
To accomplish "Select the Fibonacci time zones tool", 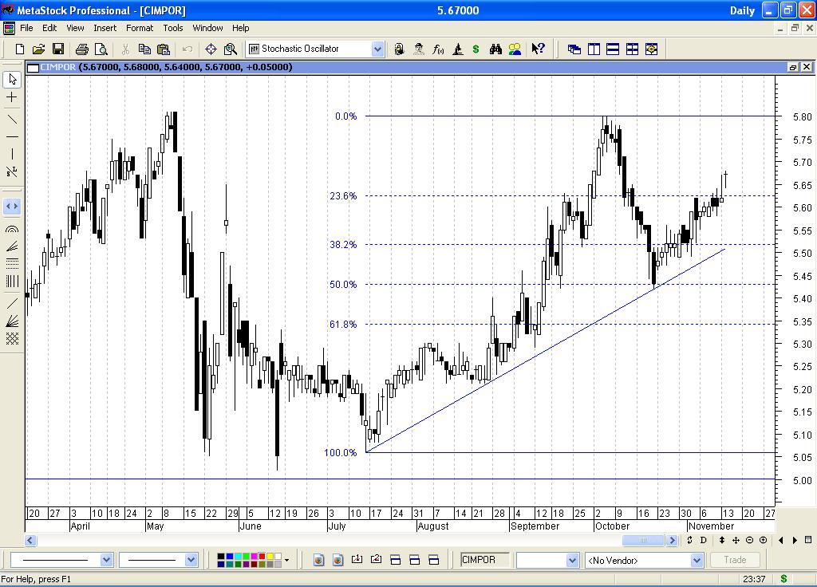I will (x=12, y=281).
